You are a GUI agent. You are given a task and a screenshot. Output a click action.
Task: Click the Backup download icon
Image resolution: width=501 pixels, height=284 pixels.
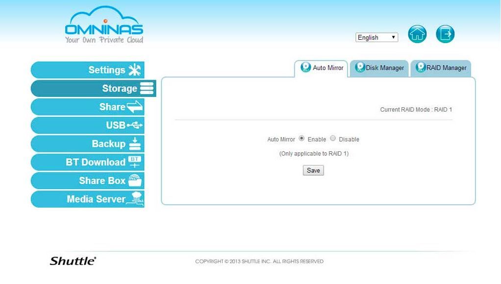click(x=135, y=144)
